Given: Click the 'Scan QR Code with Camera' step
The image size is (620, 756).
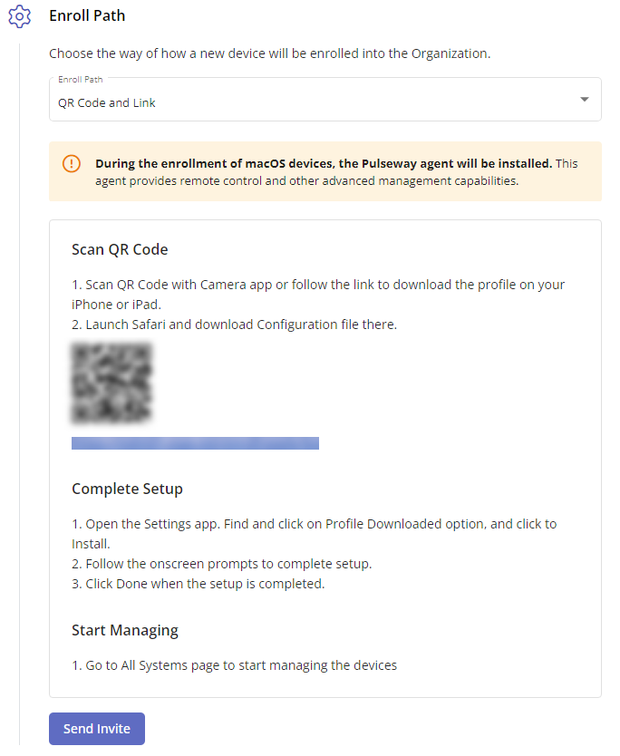Looking at the screenshot, I should [318, 295].
